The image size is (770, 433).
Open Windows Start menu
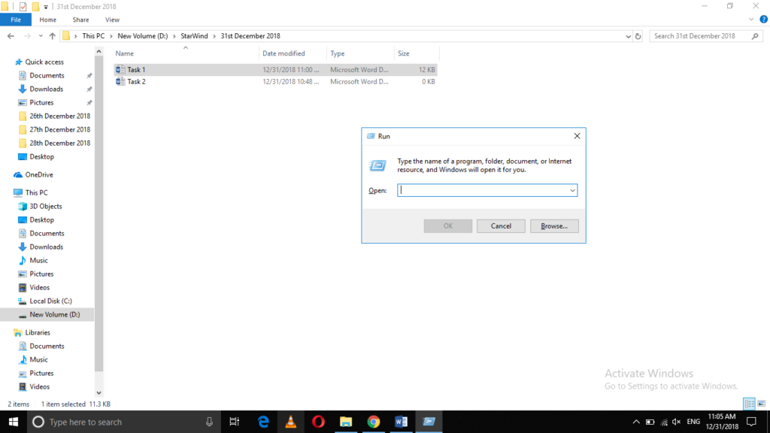[x=14, y=422]
